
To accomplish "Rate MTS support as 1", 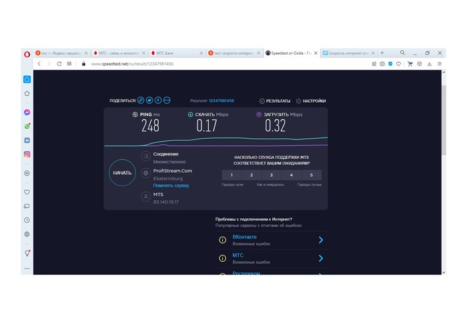I will [x=231, y=176].
